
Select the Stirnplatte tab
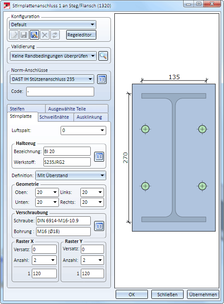(x=22, y=117)
